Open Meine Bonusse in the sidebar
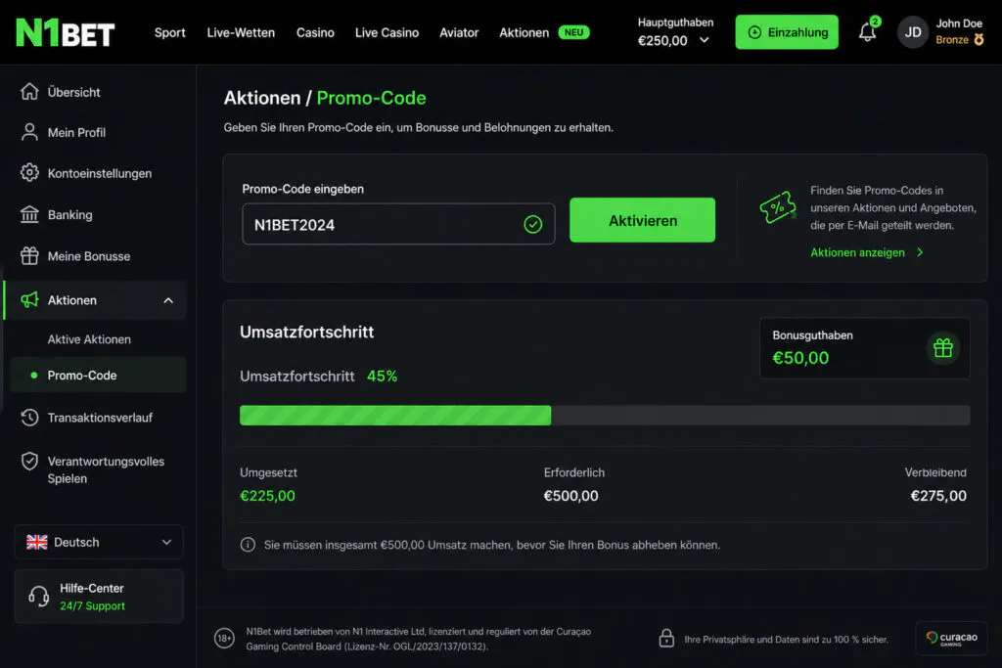This screenshot has height=668, width=1002. 89,256
